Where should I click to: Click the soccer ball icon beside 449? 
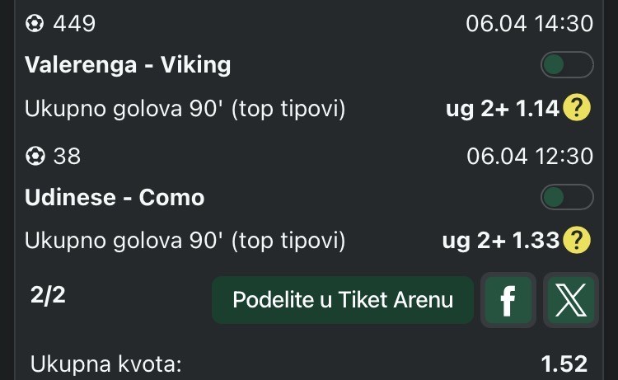35,24
